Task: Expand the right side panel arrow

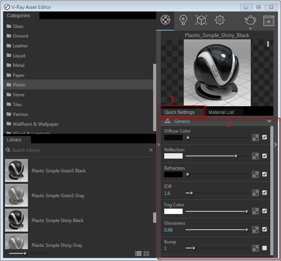Action: (276, 144)
